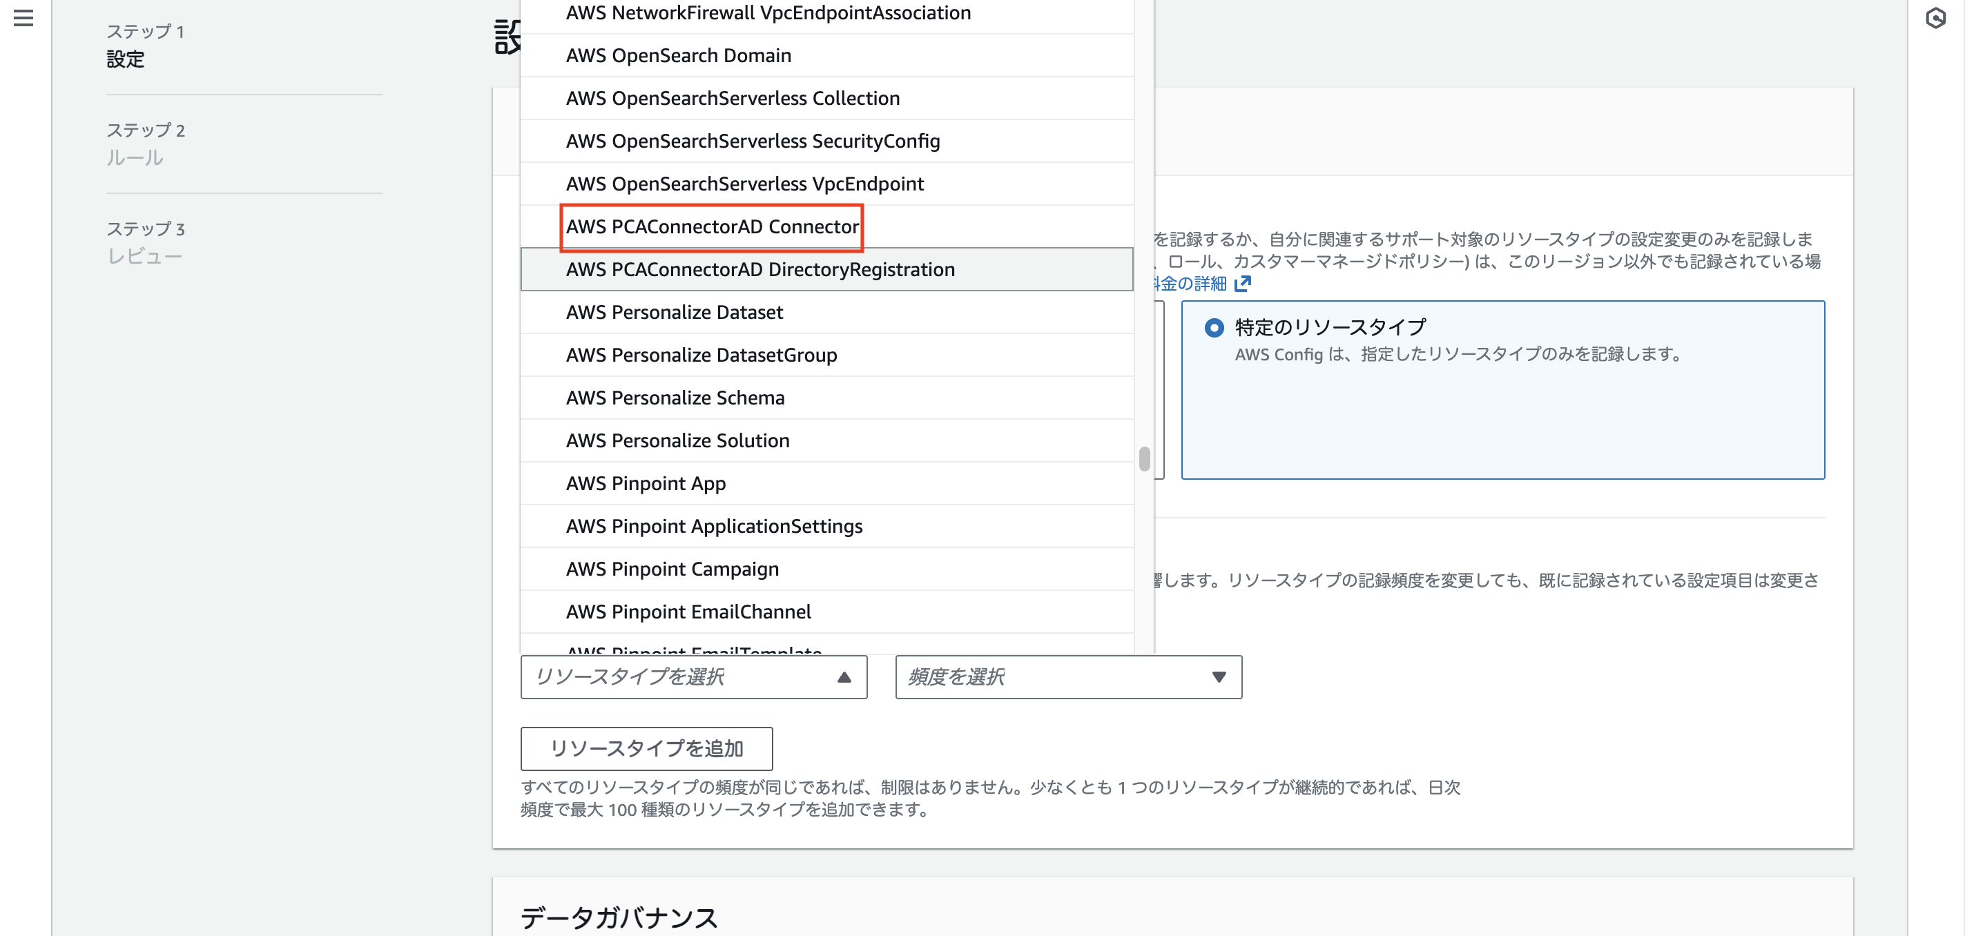This screenshot has height=936, width=1965.
Task: Click the リソースタイプを追加 button
Action: [646, 748]
